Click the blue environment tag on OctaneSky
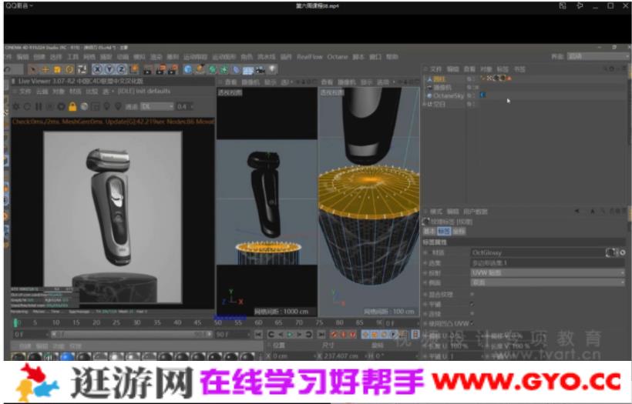632x404 pixels. [482, 95]
